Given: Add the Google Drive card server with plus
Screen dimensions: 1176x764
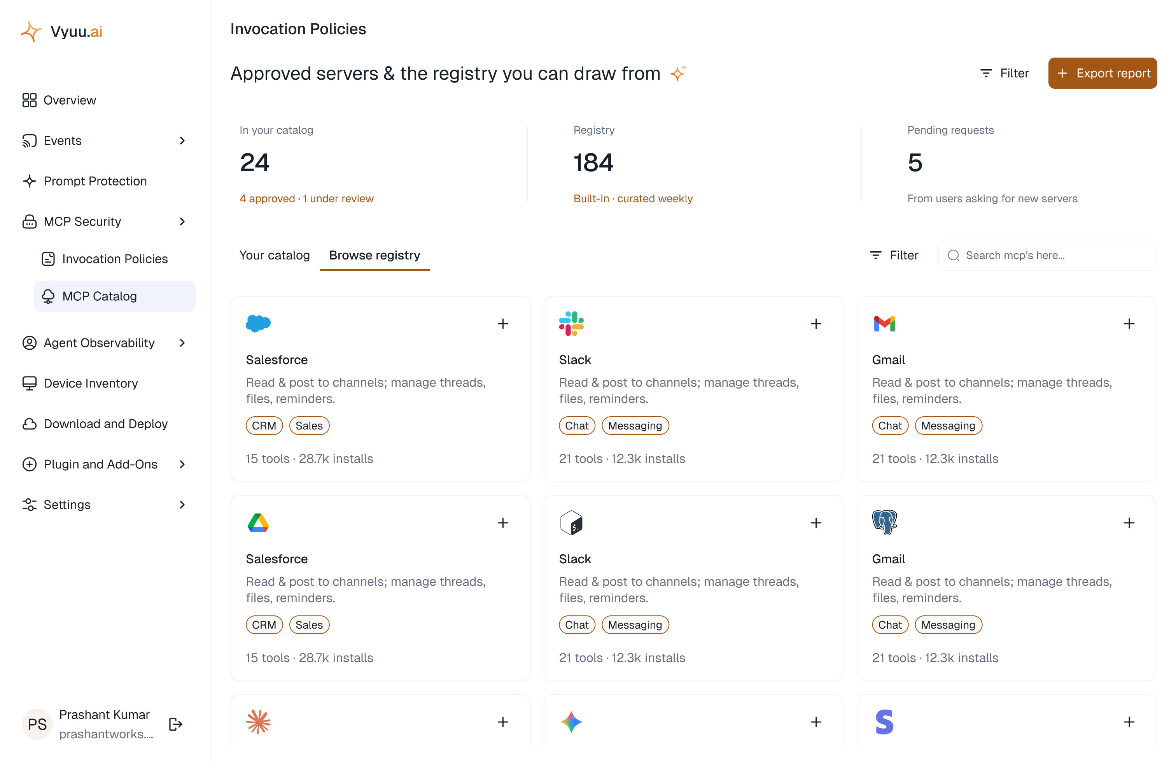Looking at the screenshot, I should (502, 523).
